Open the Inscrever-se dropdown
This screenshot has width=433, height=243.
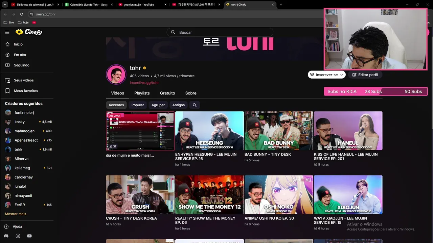point(327,75)
